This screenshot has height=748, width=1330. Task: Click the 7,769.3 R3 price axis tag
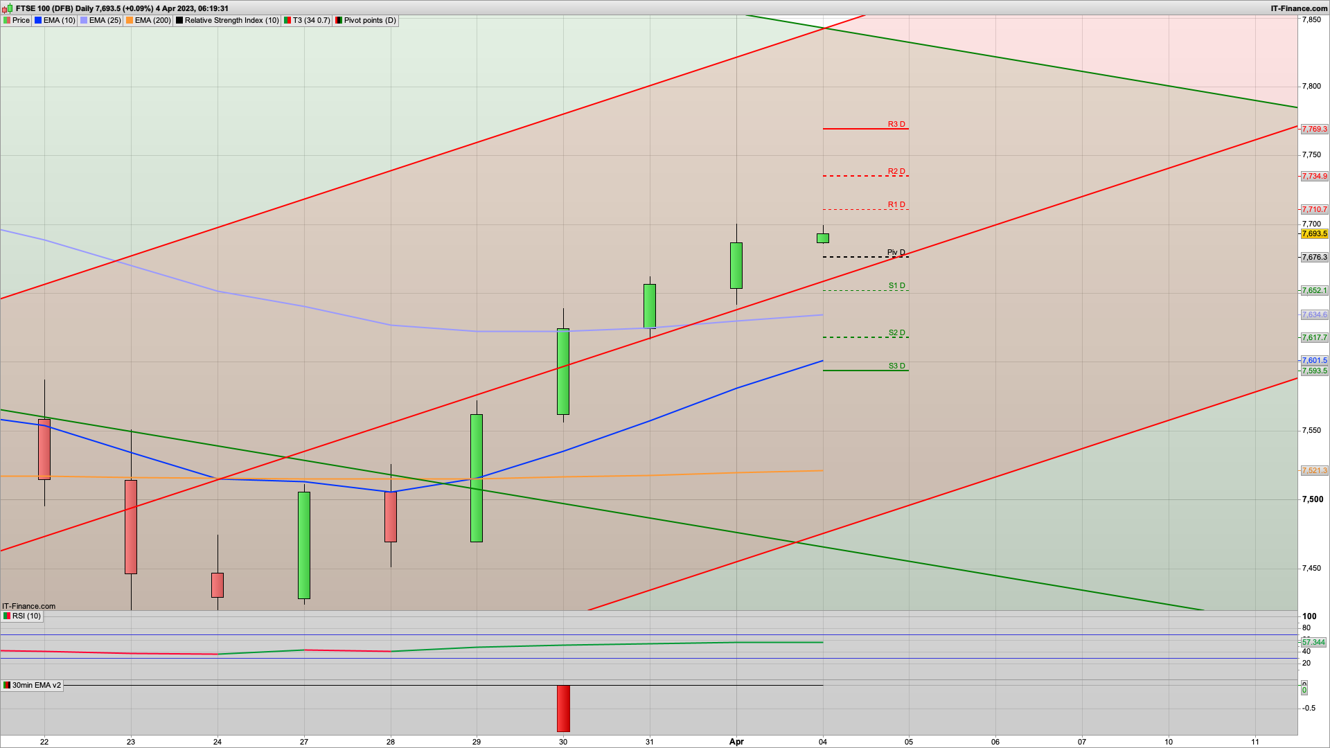coord(1314,130)
